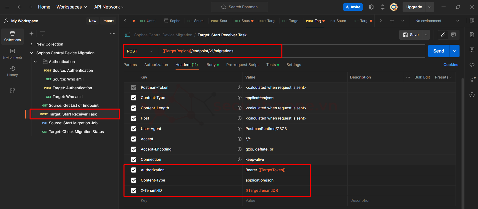Switch to the Params tab
478x209 pixels.
(130, 65)
